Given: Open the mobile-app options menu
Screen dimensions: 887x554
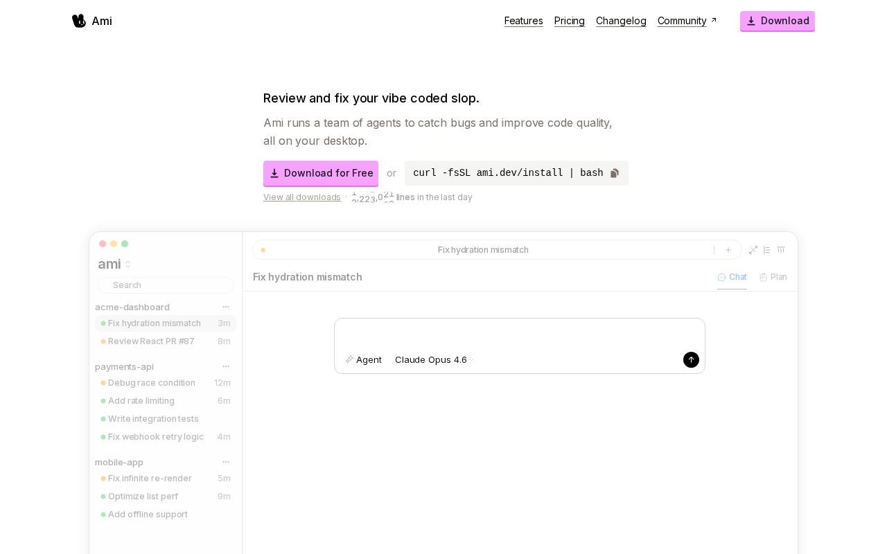Looking at the screenshot, I should pos(226,462).
